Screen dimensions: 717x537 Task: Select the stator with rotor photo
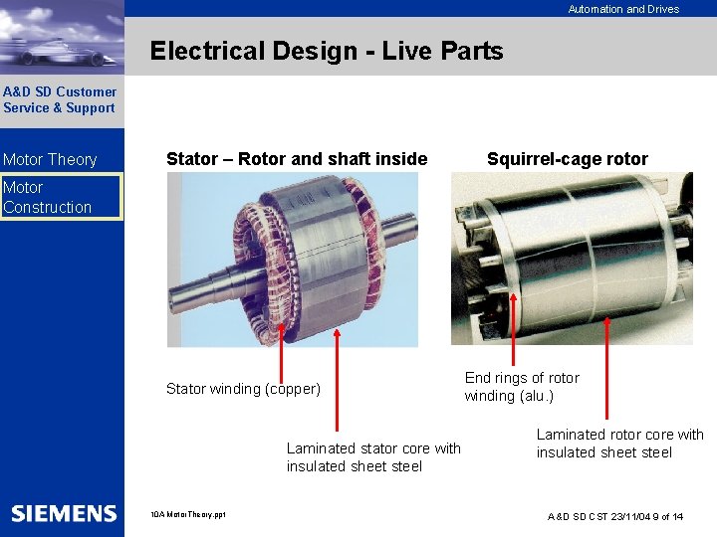point(293,260)
